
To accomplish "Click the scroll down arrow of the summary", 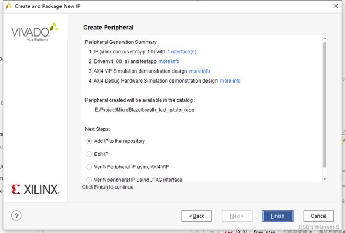I will (x=325, y=179).
